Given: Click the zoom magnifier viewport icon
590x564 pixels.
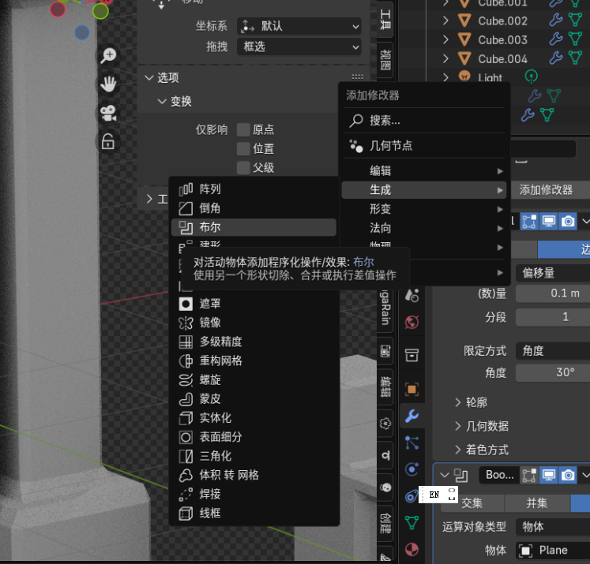Looking at the screenshot, I should point(108,55).
